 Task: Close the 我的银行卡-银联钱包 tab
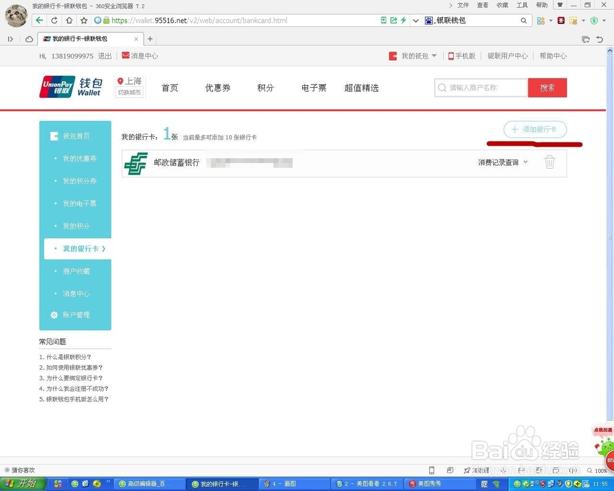point(136,39)
